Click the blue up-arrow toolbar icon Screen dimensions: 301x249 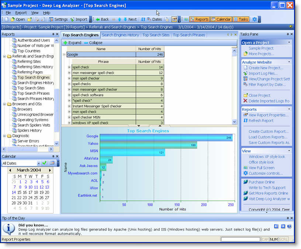pos(120,20)
